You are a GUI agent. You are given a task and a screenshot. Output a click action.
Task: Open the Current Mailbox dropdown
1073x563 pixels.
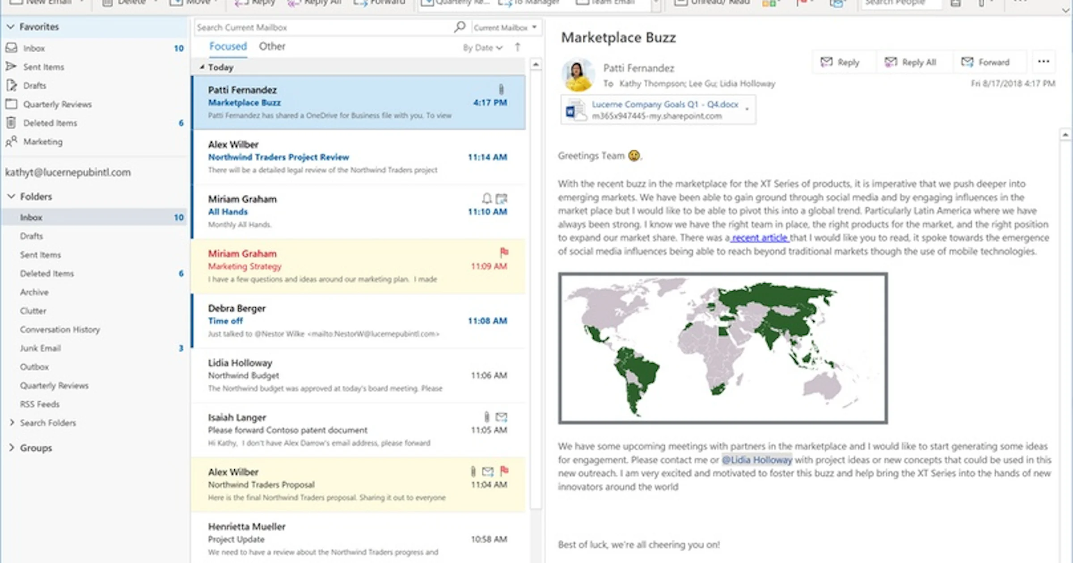coord(504,27)
